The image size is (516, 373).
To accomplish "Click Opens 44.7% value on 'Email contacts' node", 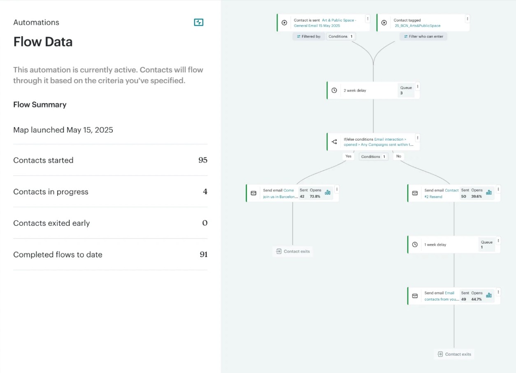I will [x=476, y=299].
